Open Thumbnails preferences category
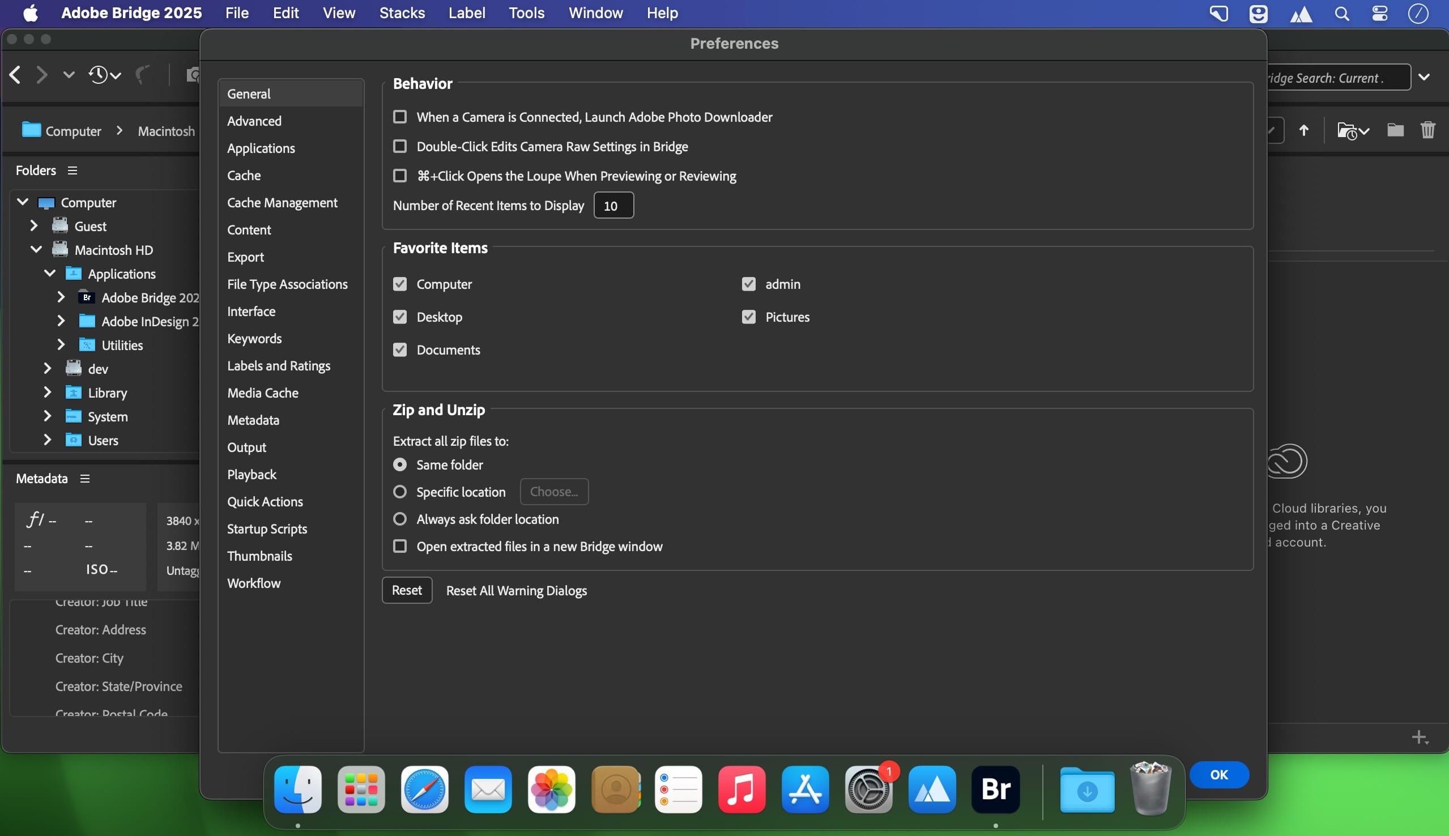Image resolution: width=1449 pixels, height=836 pixels. point(291,555)
